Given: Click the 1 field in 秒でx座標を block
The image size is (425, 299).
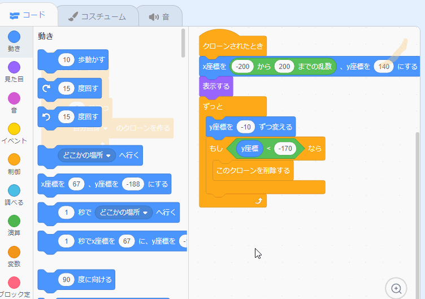Looking at the screenshot, I should point(67,241).
